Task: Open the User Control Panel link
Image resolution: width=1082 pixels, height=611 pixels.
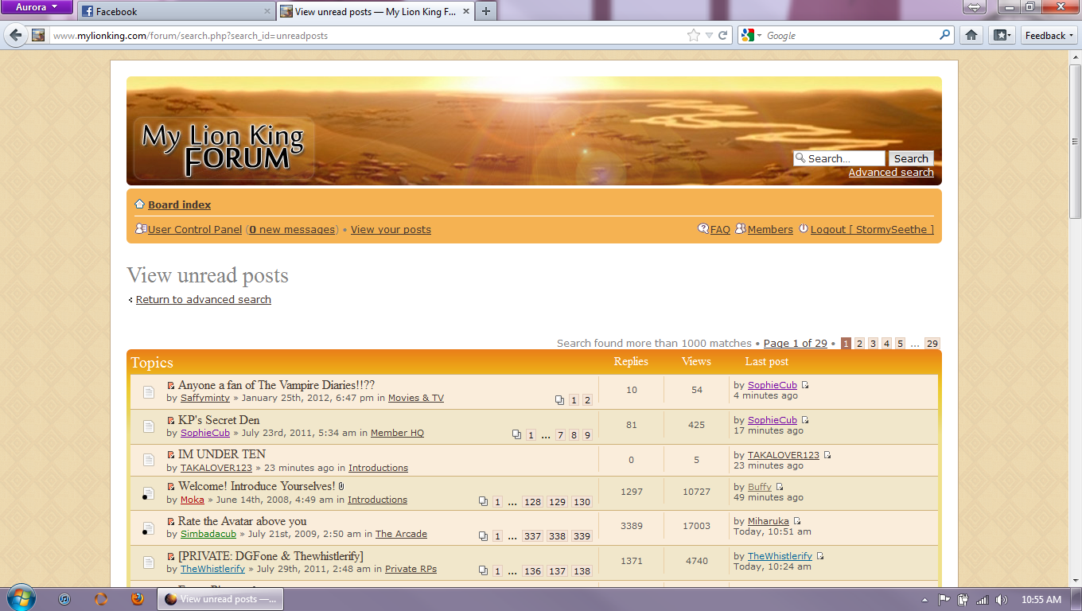Action: 195,229
